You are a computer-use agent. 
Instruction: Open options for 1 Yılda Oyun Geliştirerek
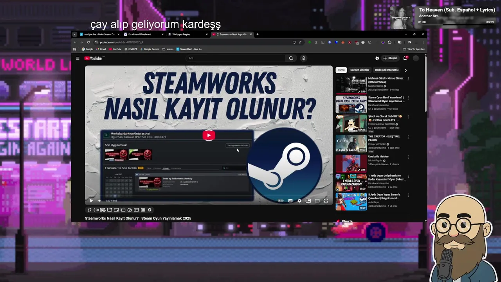(x=409, y=176)
